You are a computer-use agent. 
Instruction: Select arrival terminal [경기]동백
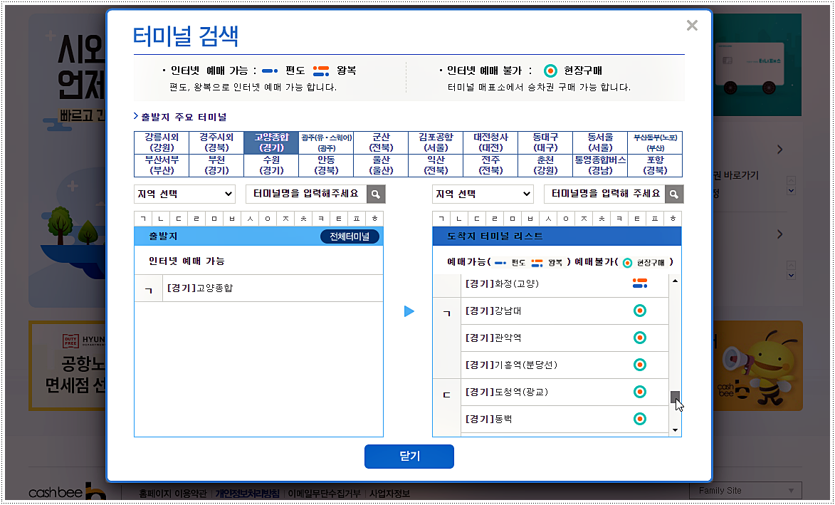(564, 420)
